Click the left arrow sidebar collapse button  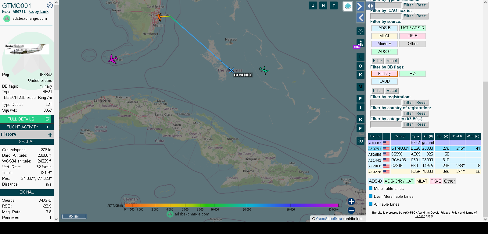point(361,18)
